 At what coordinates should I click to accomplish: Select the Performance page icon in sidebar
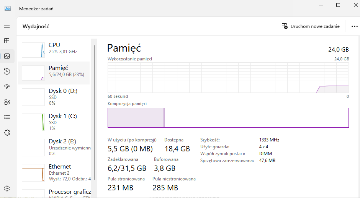[x=7, y=56]
